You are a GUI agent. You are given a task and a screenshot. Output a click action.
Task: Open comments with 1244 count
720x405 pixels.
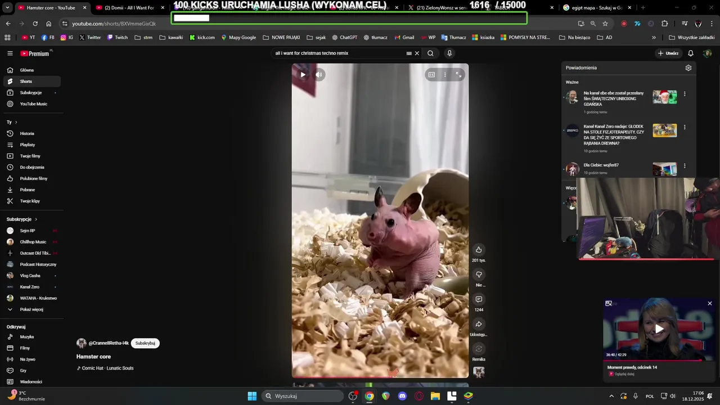tap(479, 299)
